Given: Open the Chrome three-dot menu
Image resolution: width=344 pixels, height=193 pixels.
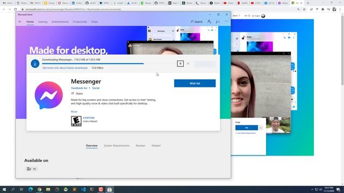Looking at the screenshot, I should point(340,9).
